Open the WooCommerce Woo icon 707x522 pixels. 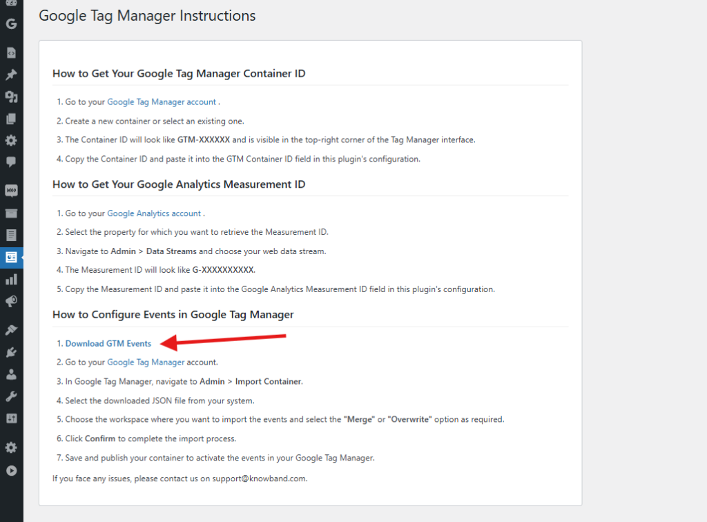pos(11,191)
